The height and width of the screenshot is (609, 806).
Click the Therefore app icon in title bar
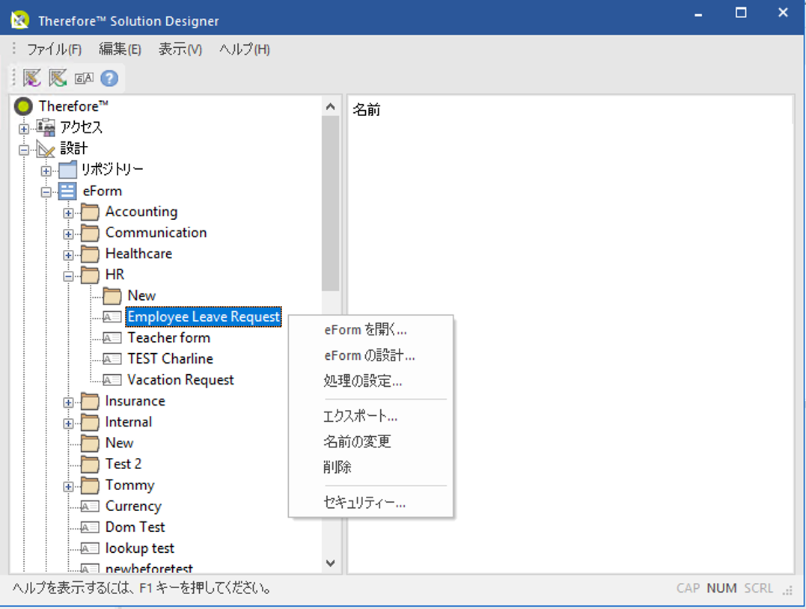click(x=20, y=20)
